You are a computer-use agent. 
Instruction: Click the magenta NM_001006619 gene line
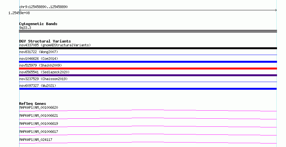pos(148,126)
